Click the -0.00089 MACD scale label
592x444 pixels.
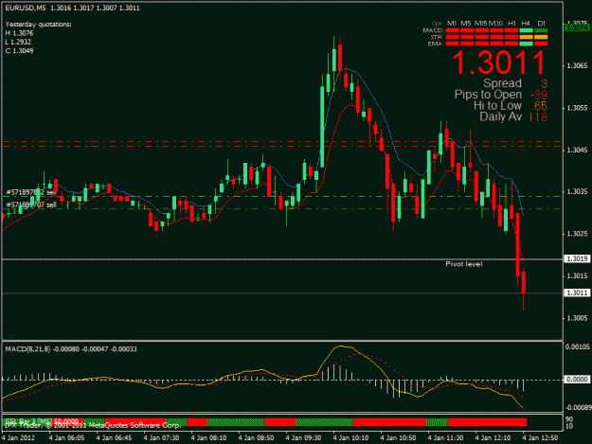[578, 407]
